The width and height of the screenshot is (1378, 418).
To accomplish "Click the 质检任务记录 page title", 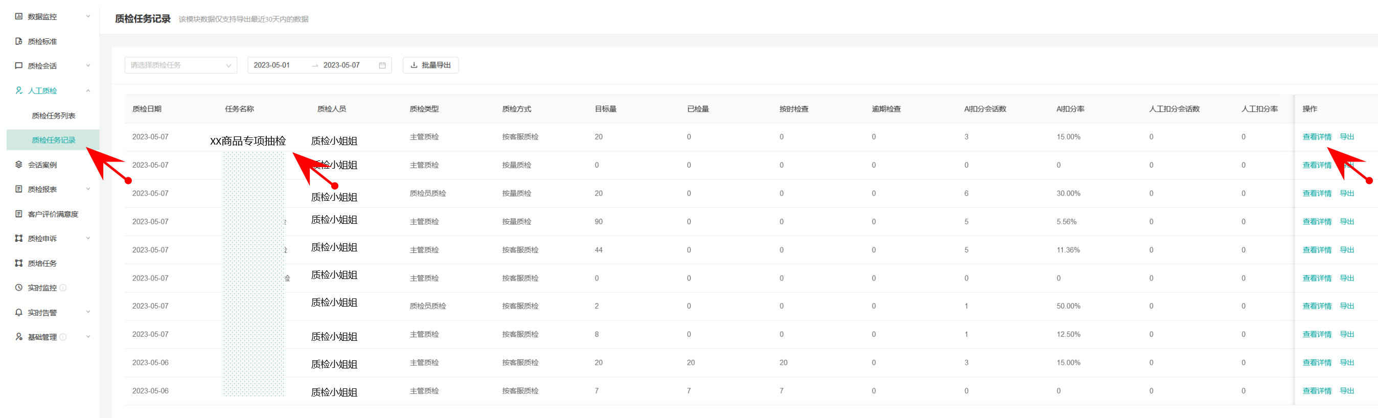I will tap(143, 19).
